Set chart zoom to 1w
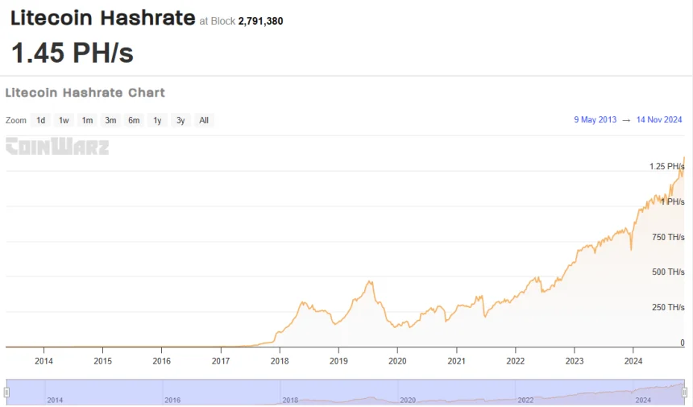The height and width of the screenshot is (407, 693). [64, 120]
